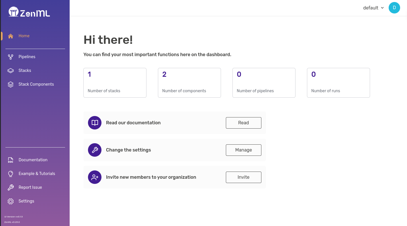
Task: Select the Pipelines icon in sidebar
Action: click(x=11, y=57)
